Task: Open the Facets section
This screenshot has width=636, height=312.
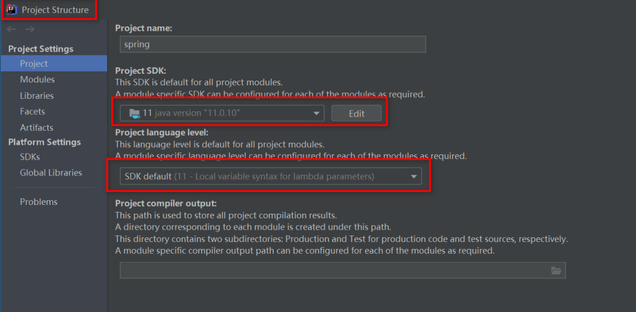Action: tap(32, 111)
